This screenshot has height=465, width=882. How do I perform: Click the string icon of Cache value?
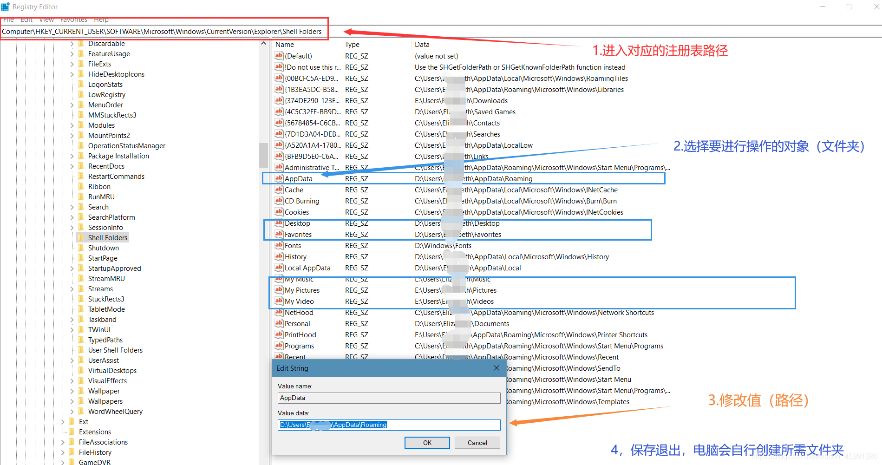click(x=279, y=190)
